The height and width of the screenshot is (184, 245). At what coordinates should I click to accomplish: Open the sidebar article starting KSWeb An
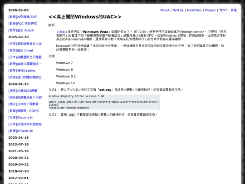pos(20,131)
